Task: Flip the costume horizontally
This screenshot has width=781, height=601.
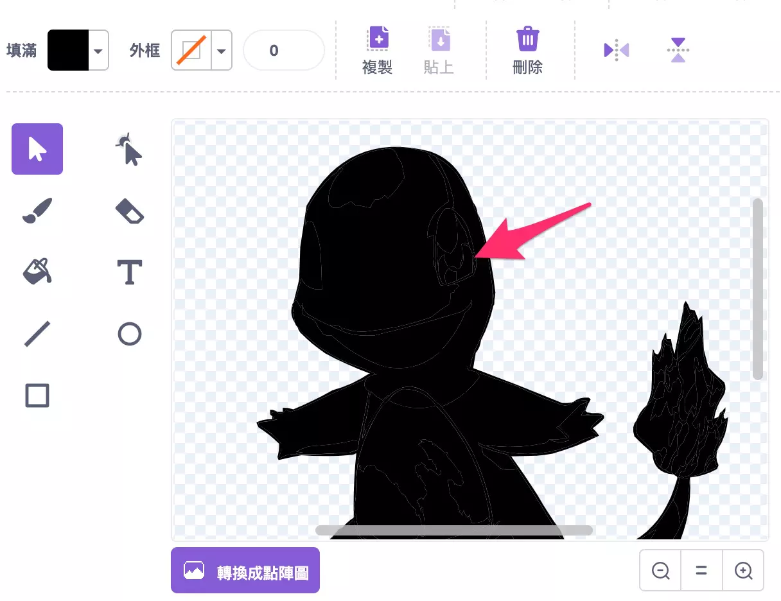Action: click(616, 49)
